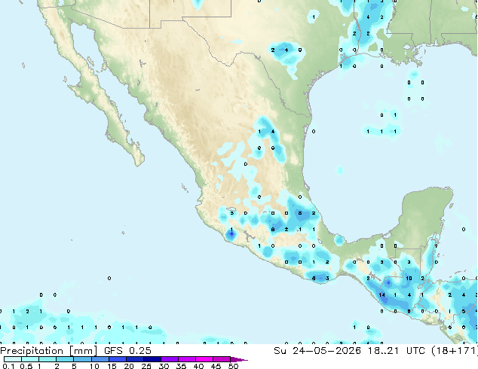Click the "Su 24-05-2026" date text
478x369 pixels.
pyautogui.click(x=317, y=351)
